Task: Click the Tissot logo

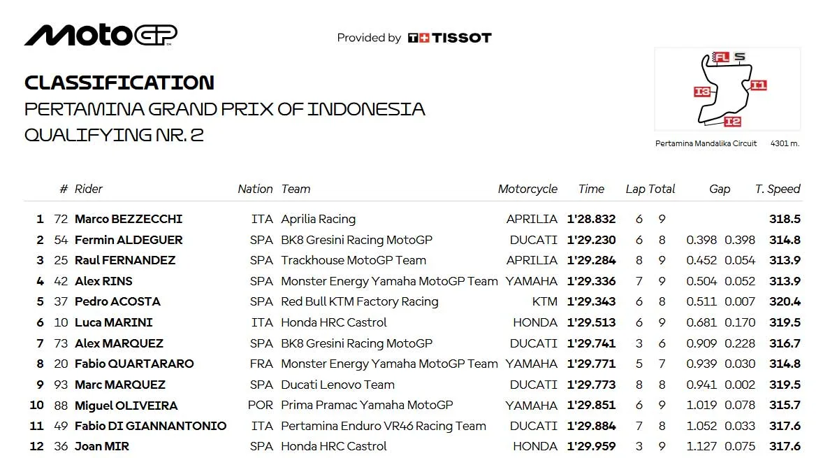Action: tap(450, 38)
